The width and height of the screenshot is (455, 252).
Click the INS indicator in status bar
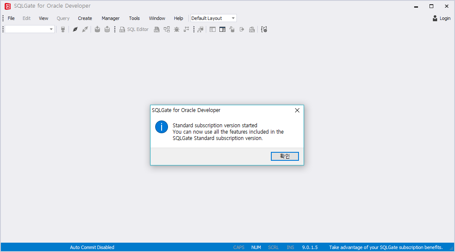(x=290, y=247)
